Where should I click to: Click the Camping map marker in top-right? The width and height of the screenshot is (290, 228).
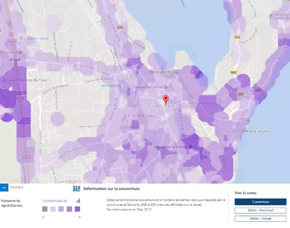[x=270, y=15]
